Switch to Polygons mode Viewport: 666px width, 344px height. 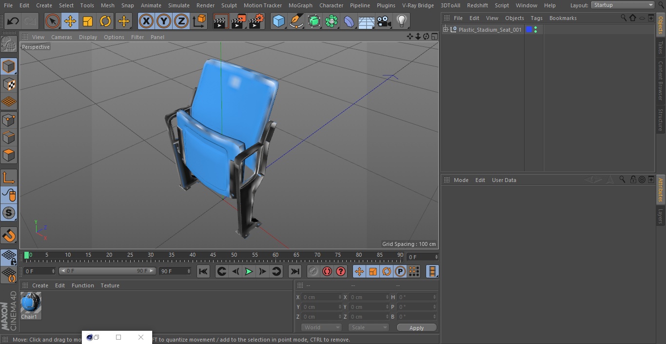point(9,155)
